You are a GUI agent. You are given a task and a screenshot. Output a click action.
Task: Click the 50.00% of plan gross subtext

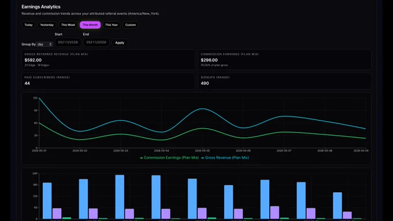(x=214, y=65)
